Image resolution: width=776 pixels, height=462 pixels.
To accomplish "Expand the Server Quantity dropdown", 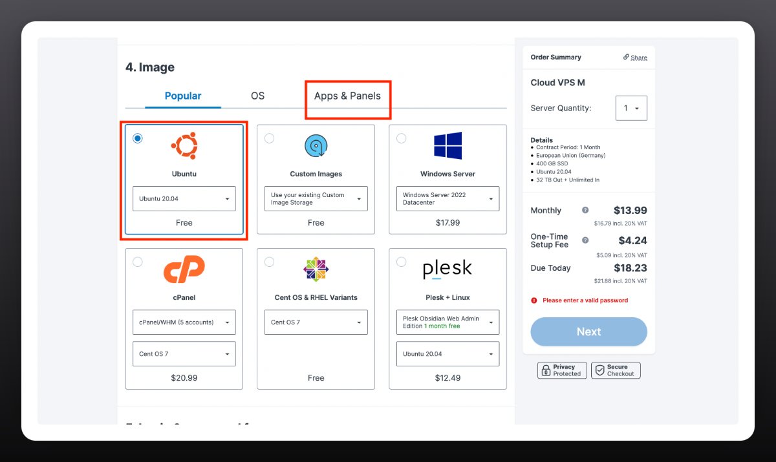I will pyautogui.click(x=631, y=109).
